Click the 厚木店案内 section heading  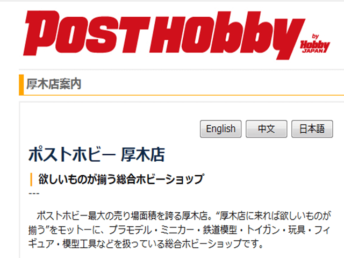point(54,84)
